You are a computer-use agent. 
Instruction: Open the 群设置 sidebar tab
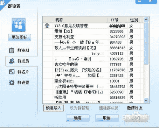click(22, 82)
